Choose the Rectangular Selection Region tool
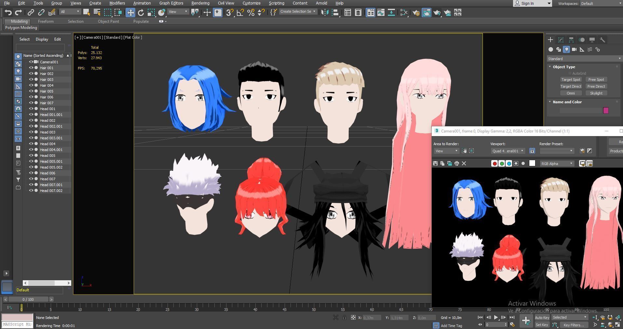 pyautogui.click(x=107, y=13)
